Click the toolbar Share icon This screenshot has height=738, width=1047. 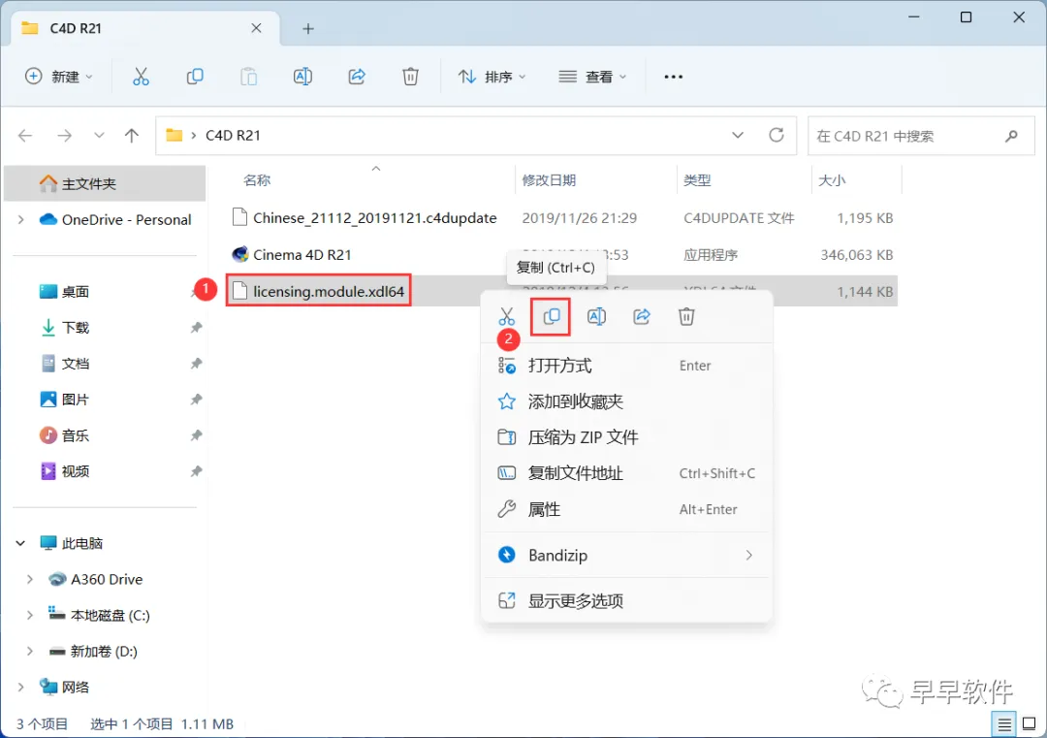click(357, 77)
